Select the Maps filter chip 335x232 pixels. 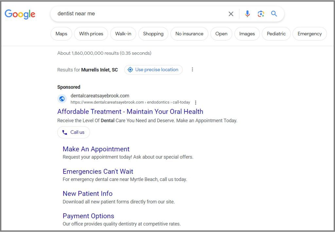tap(61, 34)
